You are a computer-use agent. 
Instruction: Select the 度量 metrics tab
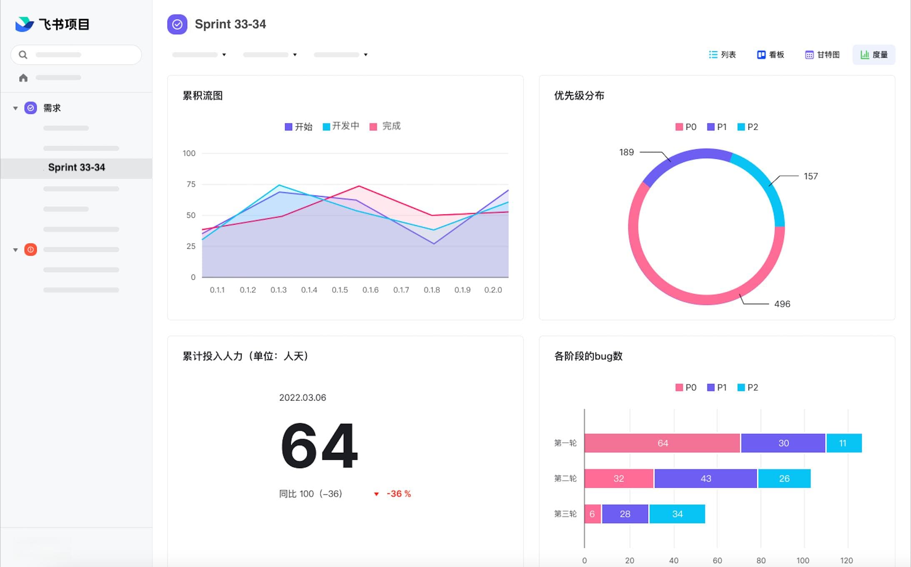click(874, 55)
